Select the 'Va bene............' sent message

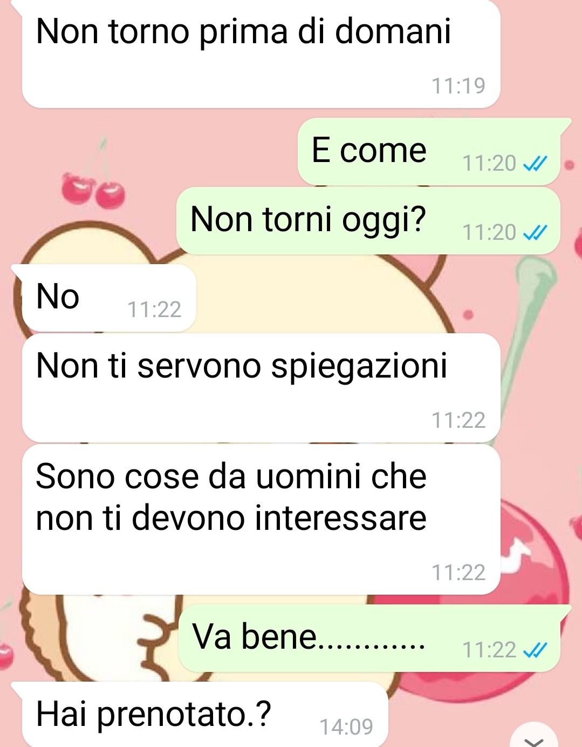point(369,638)
